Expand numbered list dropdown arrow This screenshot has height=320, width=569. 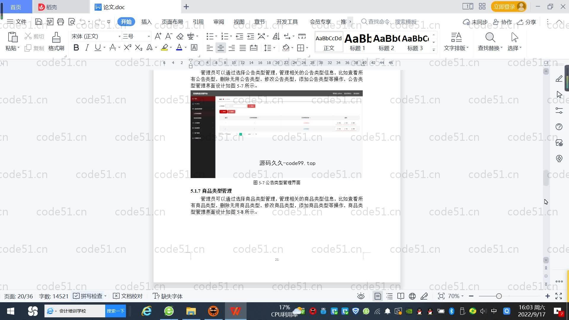point(231,36)
